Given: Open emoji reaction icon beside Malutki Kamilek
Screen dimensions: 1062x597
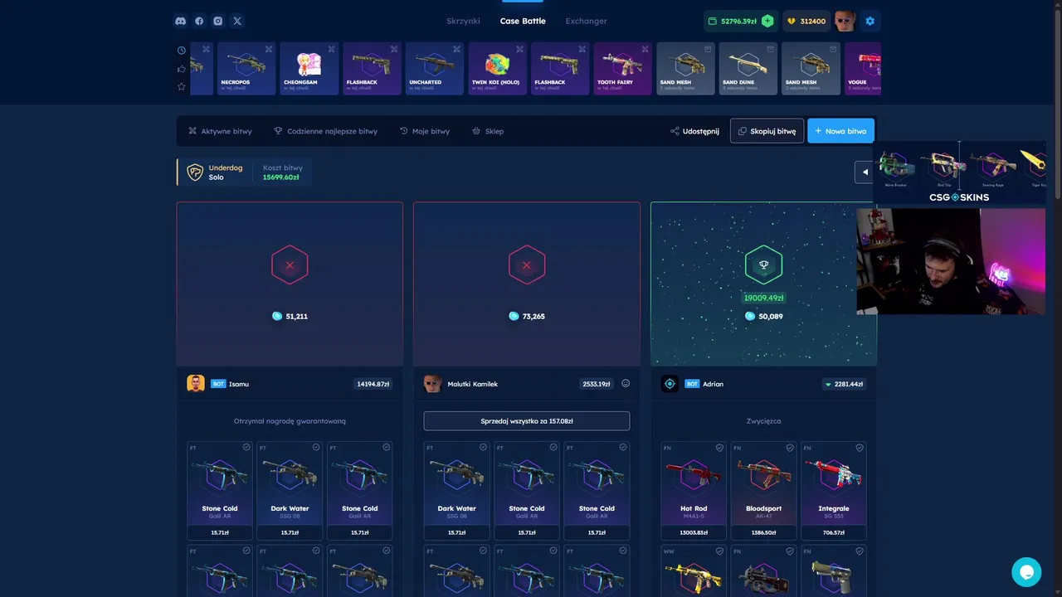Looking at the screenshot, I should [x=626, y=383].
